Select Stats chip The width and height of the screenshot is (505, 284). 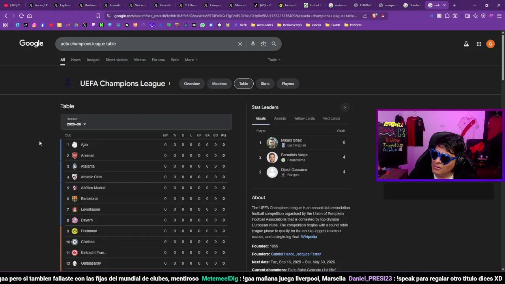pyautogui.click(x=265, y=84)
